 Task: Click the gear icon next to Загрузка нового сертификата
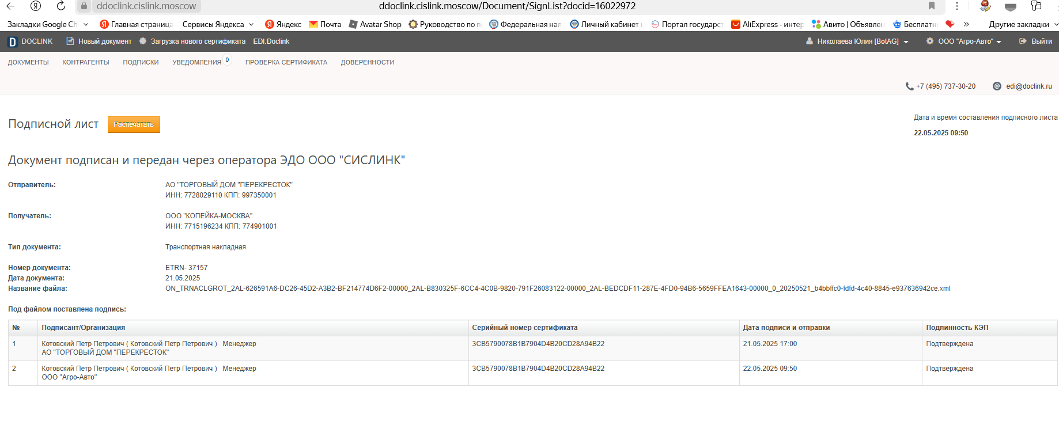(143, 41)
